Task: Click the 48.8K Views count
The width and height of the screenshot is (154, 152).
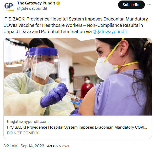Action: [58, 146]
